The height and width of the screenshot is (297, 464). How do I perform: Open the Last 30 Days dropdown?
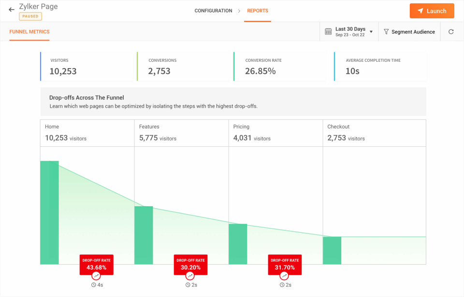tap(350, 32)
